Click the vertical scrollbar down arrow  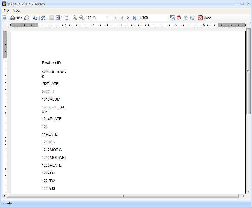[x=249, y=191]
